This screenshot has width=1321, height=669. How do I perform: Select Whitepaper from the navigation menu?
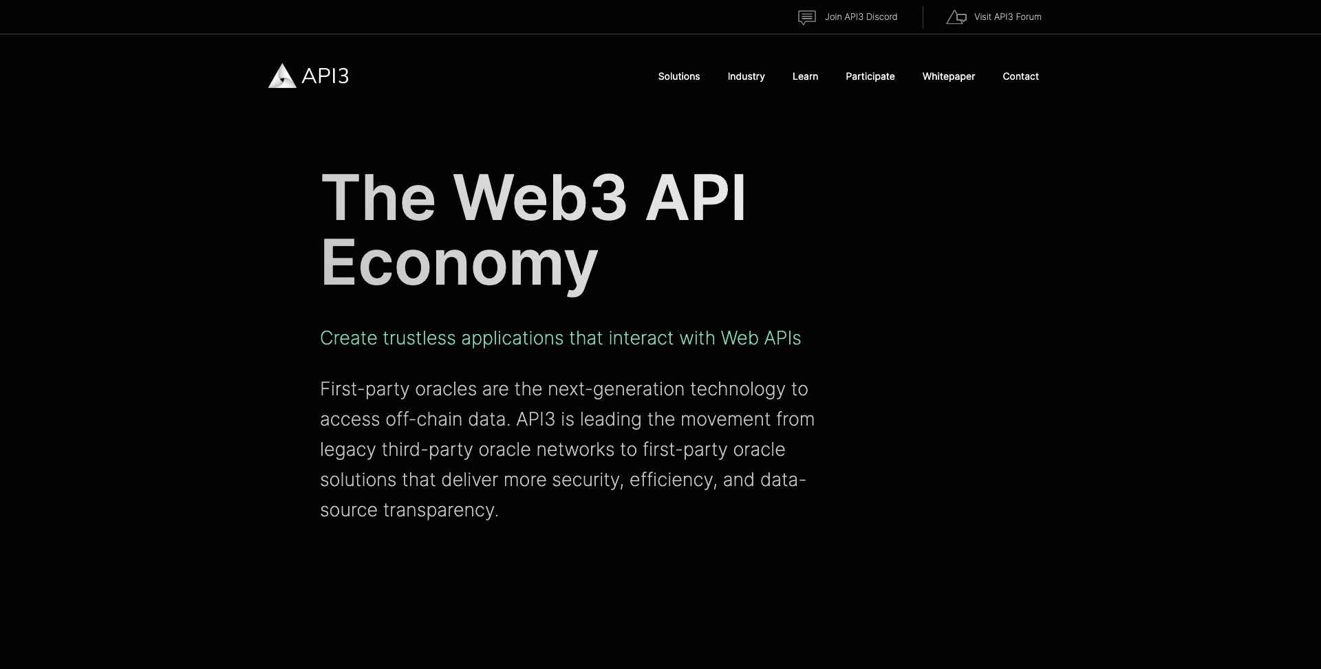click(x=948, y=76)
